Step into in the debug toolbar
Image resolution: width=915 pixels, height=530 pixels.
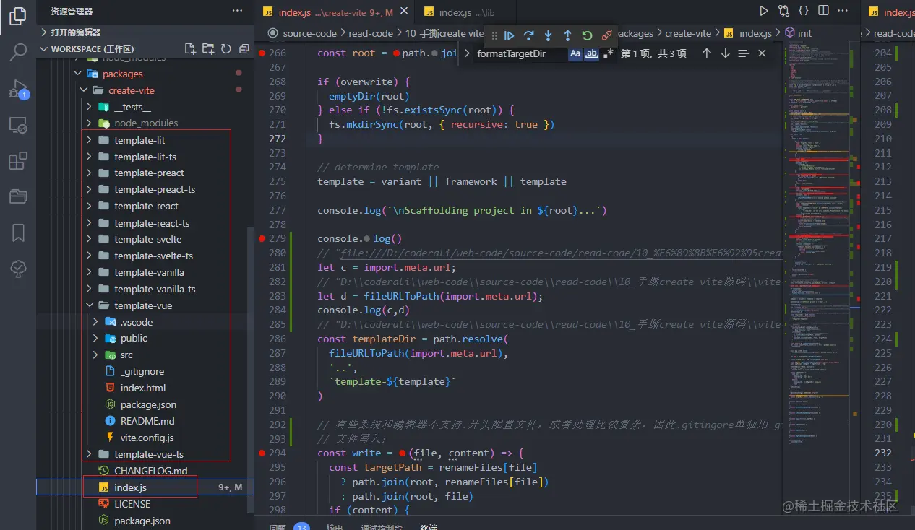548,35
